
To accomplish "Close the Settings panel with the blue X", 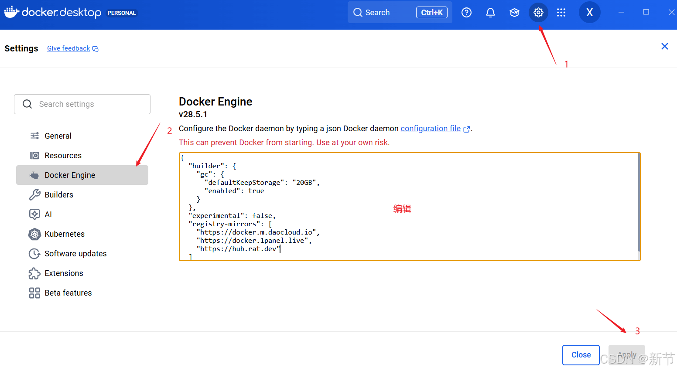I will tap(665, 46).
